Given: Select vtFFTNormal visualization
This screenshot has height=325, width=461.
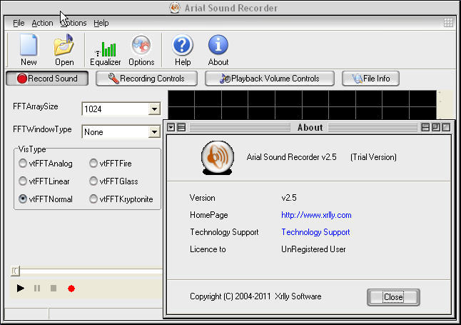Looking at the screenshot, I should pos(46,199).
